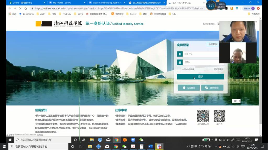Launch Calculator from the bottom taskbar
The image size is (268, 150).
[x=142, y=147]
